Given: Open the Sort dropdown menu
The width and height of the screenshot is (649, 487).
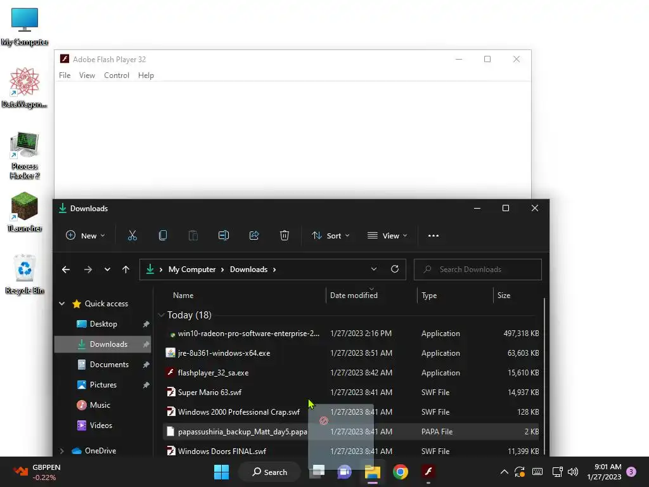Looking at the screenshot, I should (330, 236).
